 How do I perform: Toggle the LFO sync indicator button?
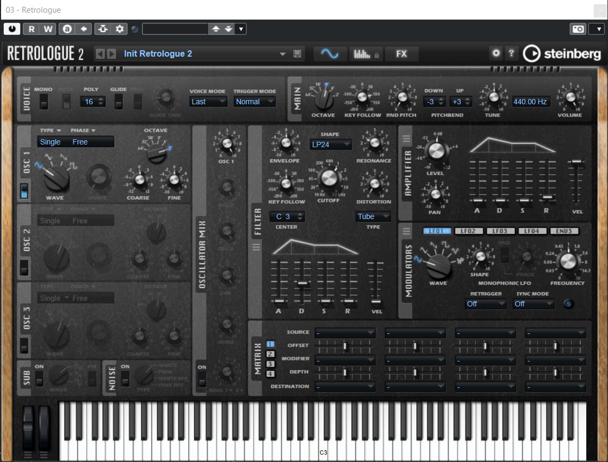(568, 303)
